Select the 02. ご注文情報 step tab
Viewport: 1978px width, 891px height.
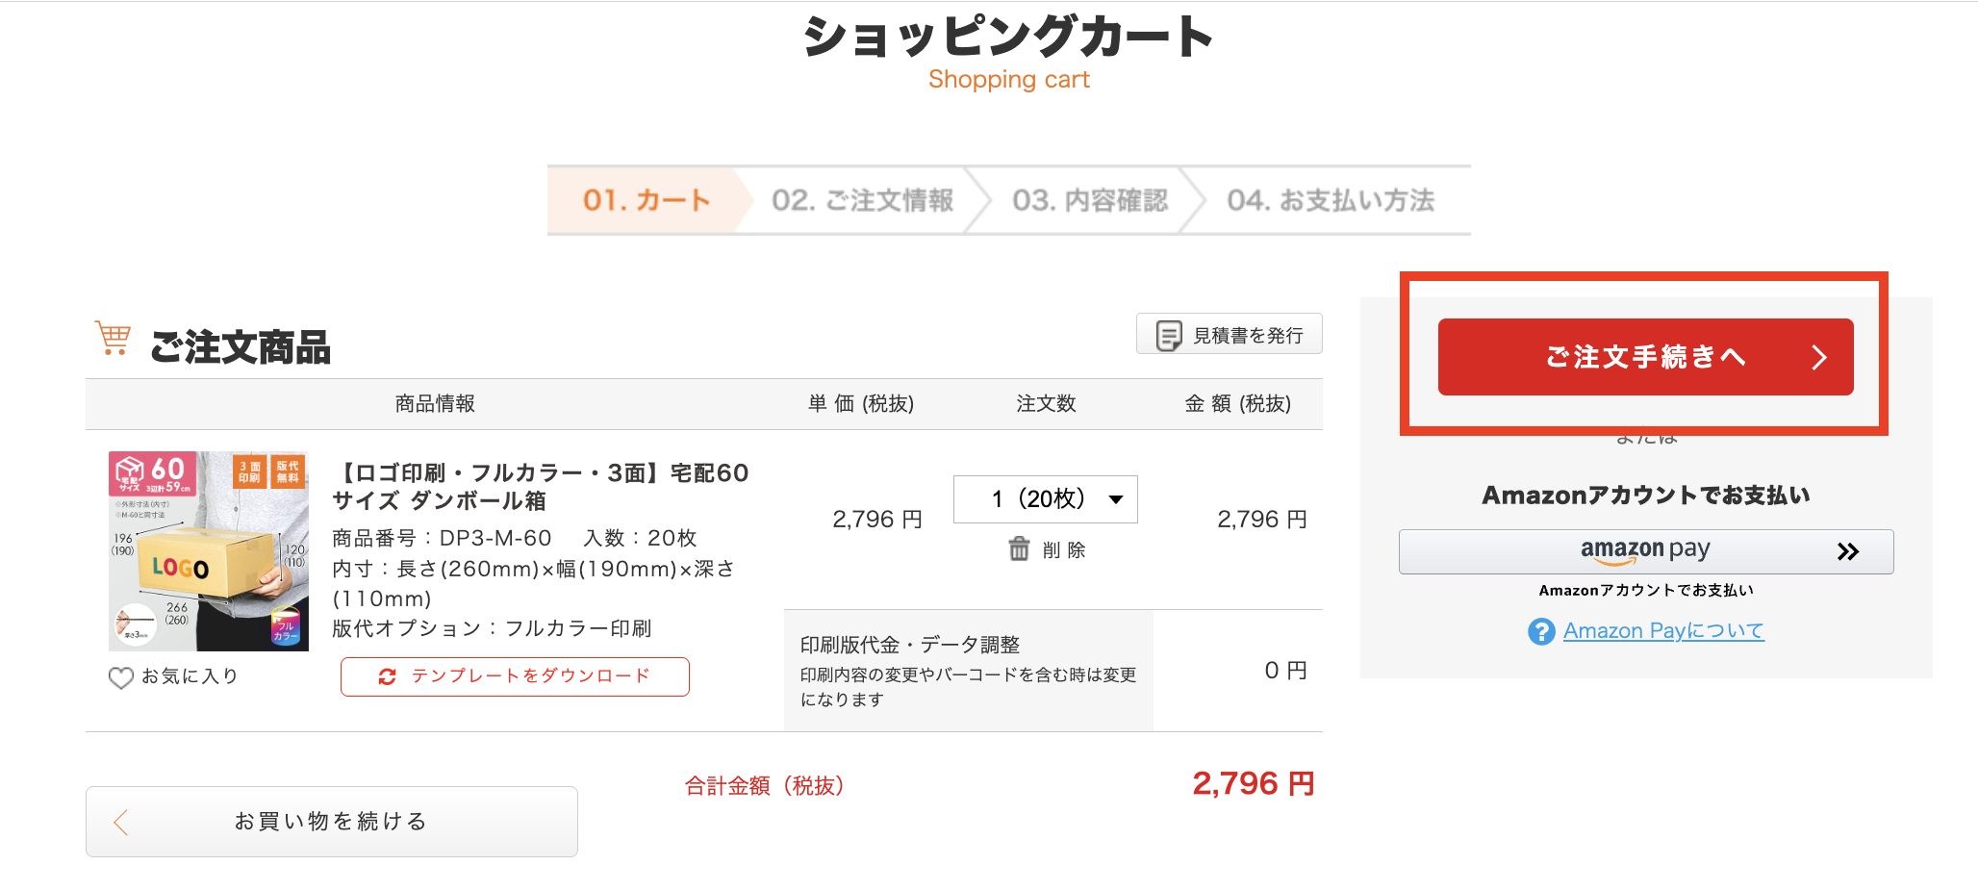coord(862,200)
